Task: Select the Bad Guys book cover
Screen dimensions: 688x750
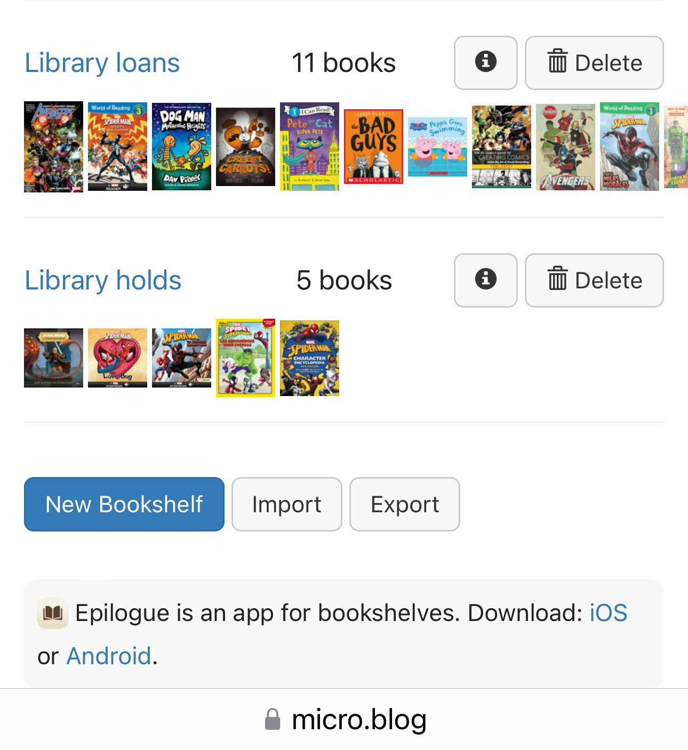Action: point(373,147)
